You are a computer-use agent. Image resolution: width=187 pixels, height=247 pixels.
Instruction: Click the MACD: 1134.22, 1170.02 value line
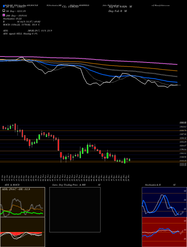tap(21, 25)
